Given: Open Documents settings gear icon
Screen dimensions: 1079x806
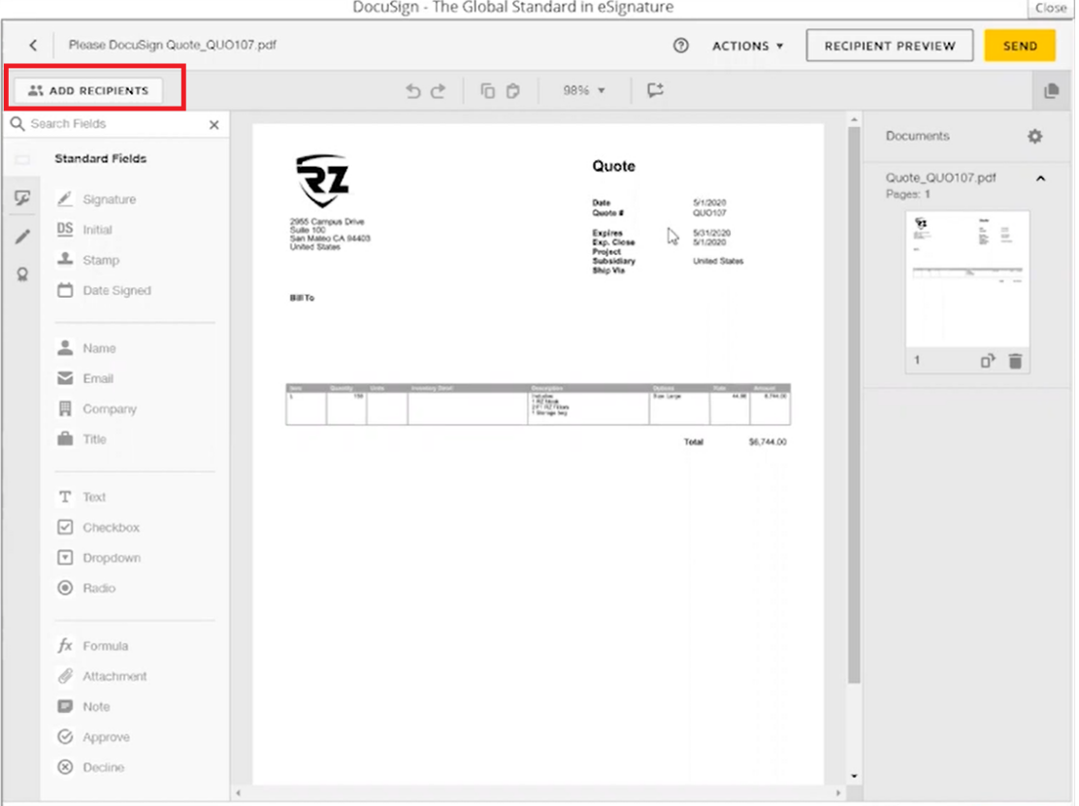Looking at the screenshot, I should click(1035, 137).
